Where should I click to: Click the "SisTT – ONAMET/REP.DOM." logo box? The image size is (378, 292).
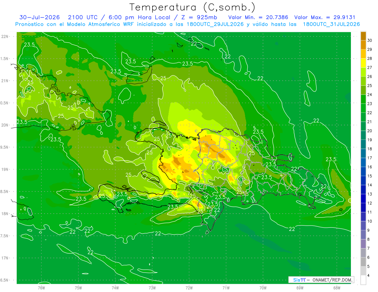pyautogui.click(x=321, y=280)
